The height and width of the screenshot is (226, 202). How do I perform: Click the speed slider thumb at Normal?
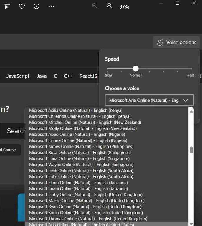pyautogui.click(x=135, y=68)
